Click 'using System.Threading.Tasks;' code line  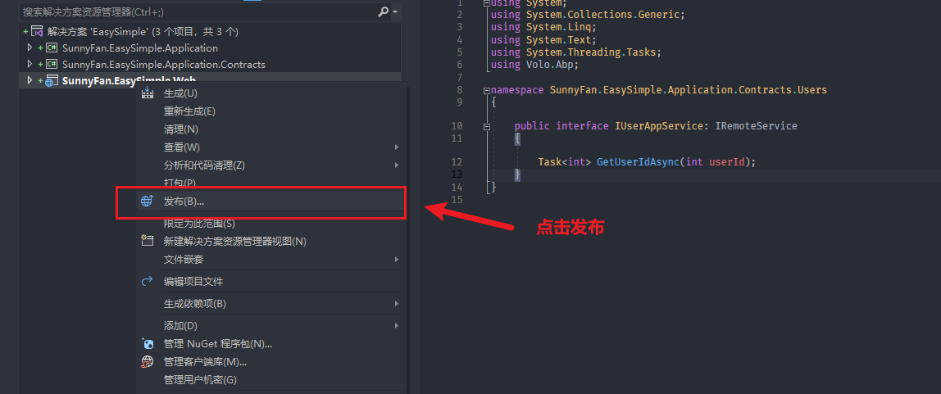point(575,52)
